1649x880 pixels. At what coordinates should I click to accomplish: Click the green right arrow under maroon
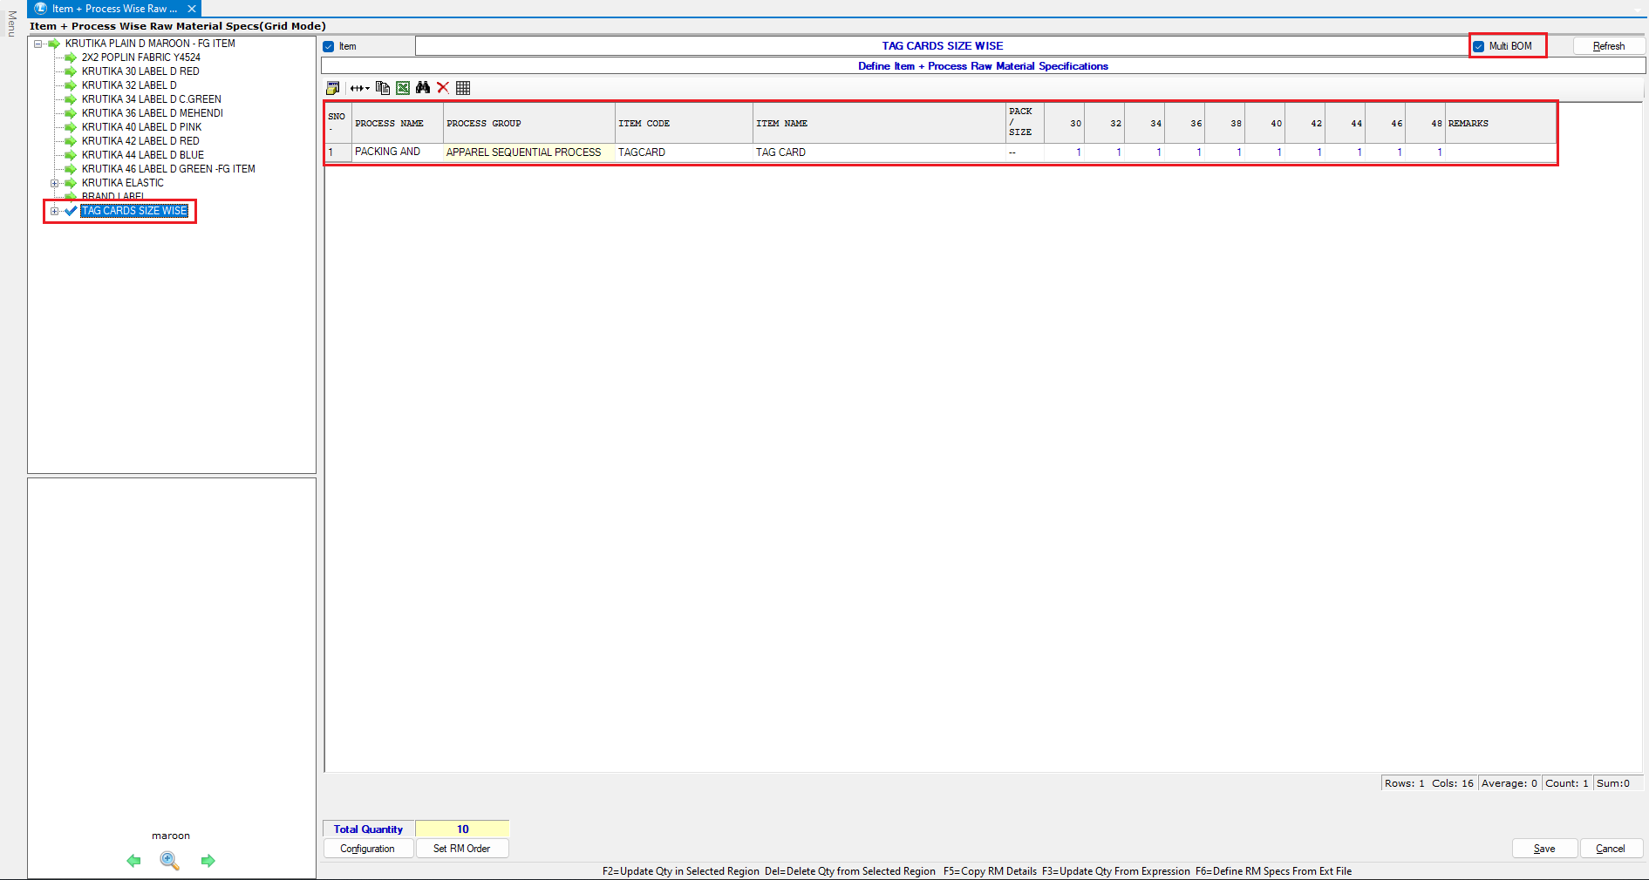208,861
